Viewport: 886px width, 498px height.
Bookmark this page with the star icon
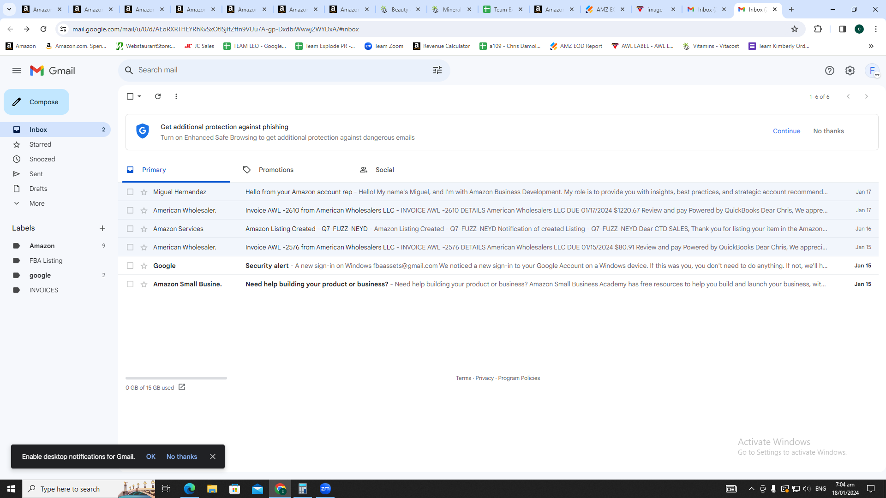795,29
